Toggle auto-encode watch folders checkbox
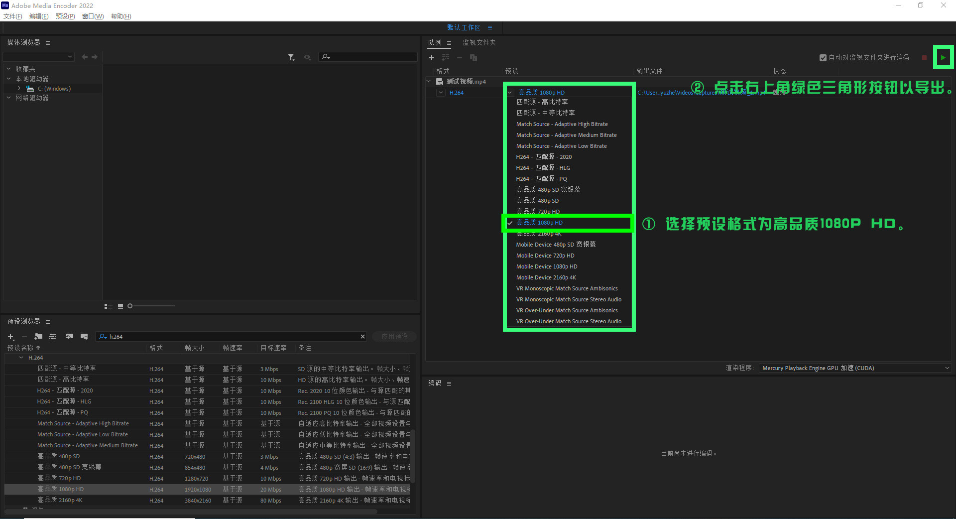Viewport: 956px width, 519px height. 823,58
